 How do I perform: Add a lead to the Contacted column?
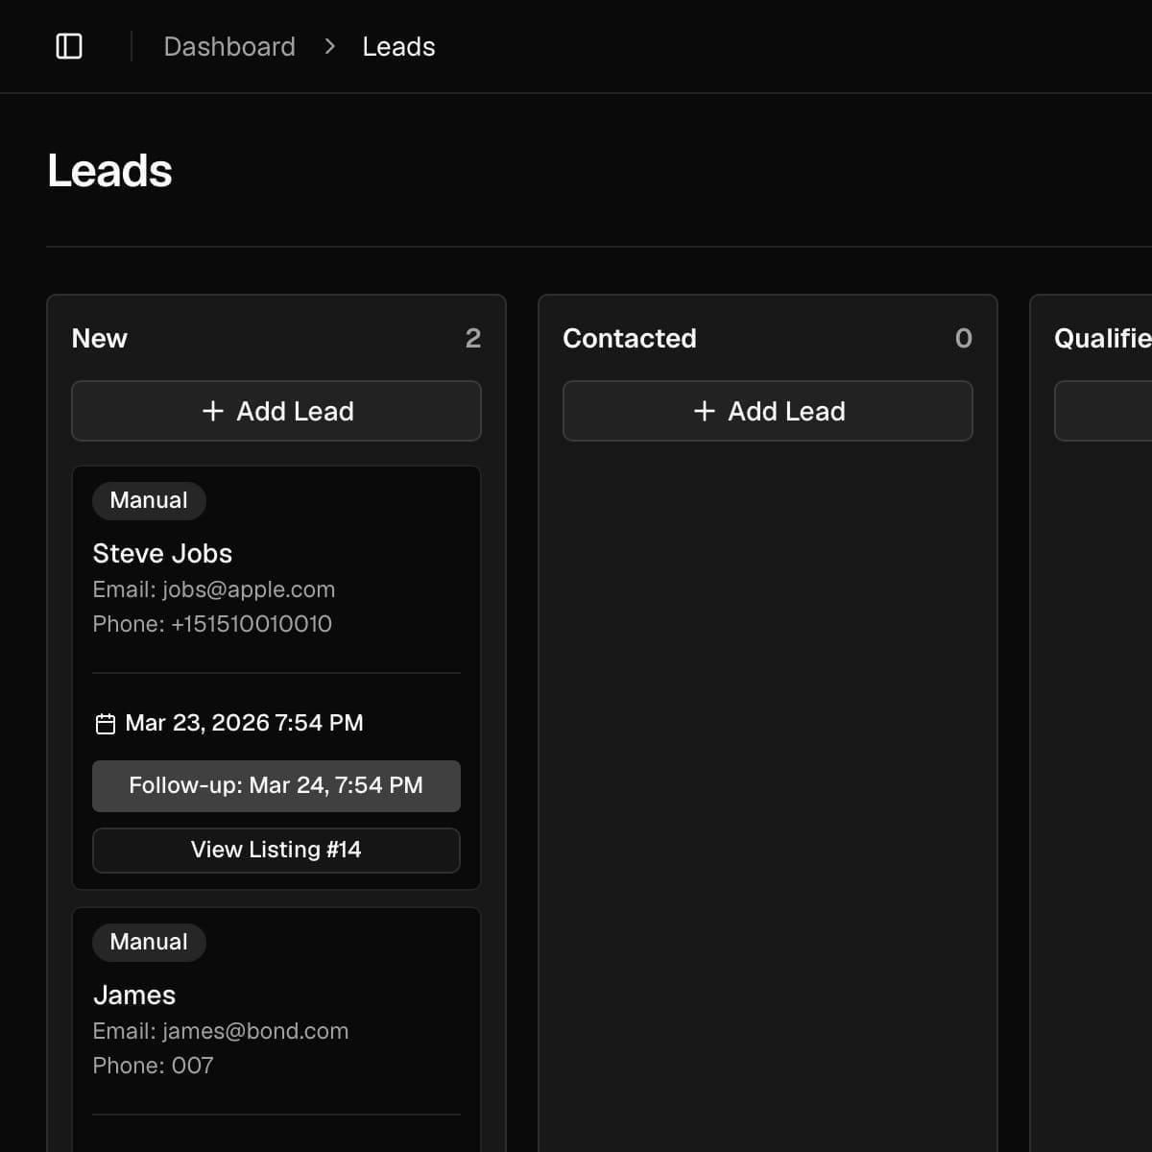[x=768, y=411]
